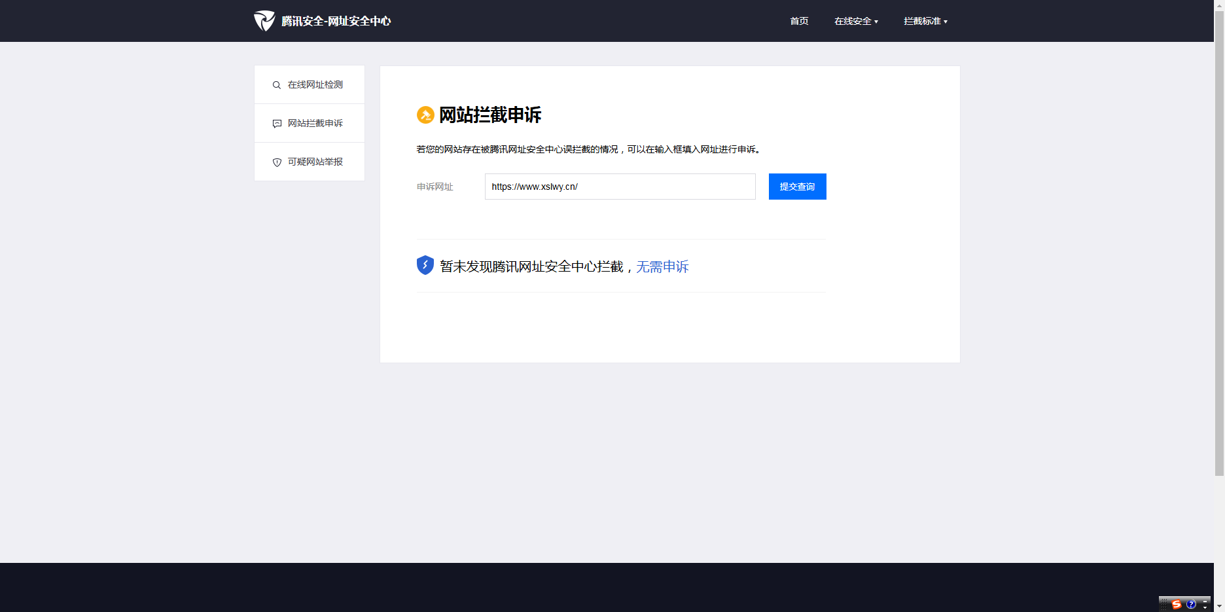Viewport: 1225px width, 612px height.
Task: Expand the 在线安全 dropdown menu
Action: point(856,21)
